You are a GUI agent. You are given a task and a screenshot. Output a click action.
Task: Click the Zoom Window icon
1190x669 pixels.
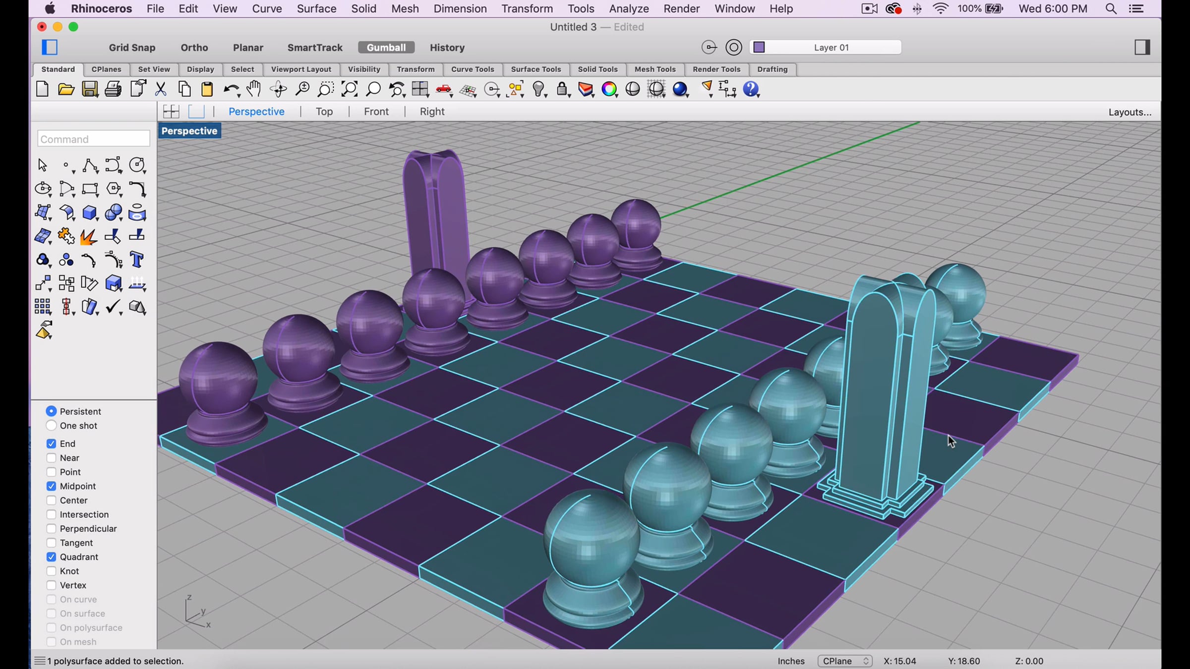(326, 89)
